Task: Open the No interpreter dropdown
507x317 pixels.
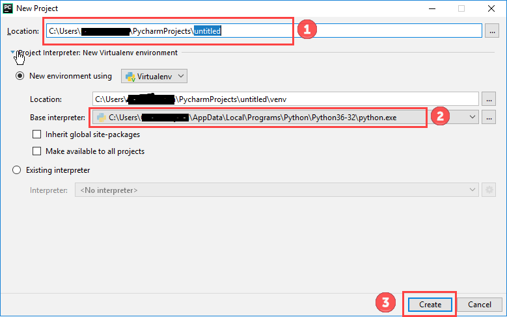Action: 277,190
